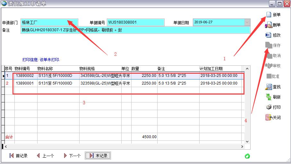Click the 关闭 (close) door icon

coord(269,117)
